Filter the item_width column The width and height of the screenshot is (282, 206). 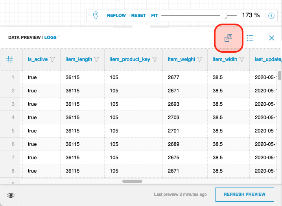tap(242, 59)
